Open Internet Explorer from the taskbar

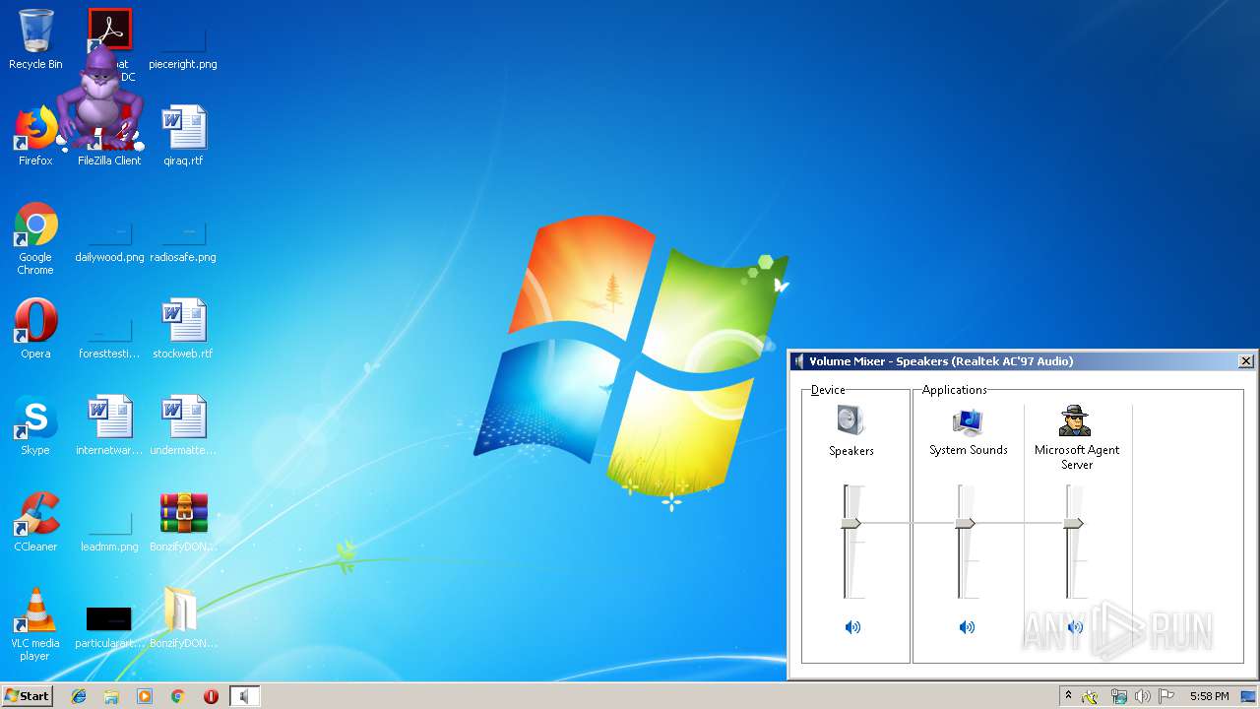pos(79,696)
